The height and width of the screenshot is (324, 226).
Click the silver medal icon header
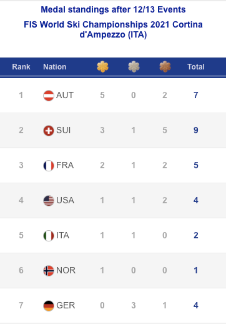click(x=134, y=67)
